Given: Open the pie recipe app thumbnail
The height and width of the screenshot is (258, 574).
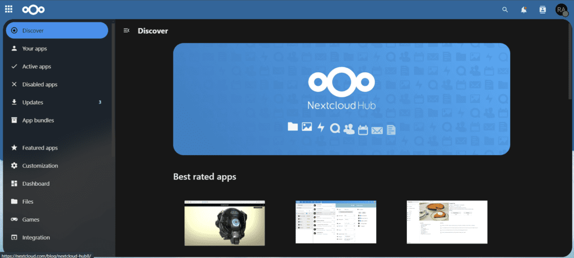Looking at the screenshot, I should [x=447, y=222].
